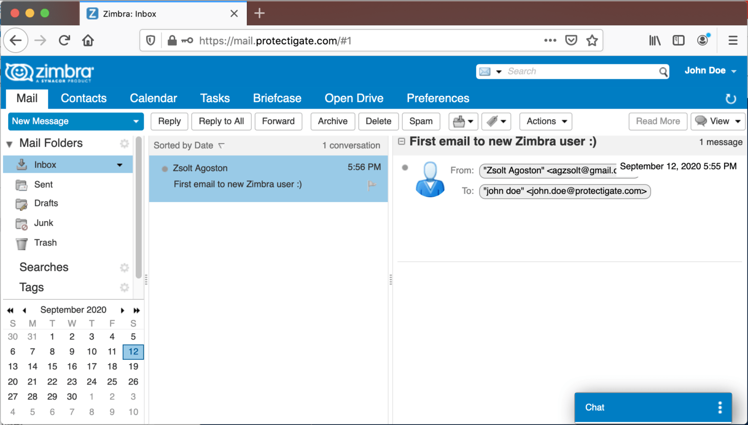Open the Tasks tab

[x=215, y=98]
